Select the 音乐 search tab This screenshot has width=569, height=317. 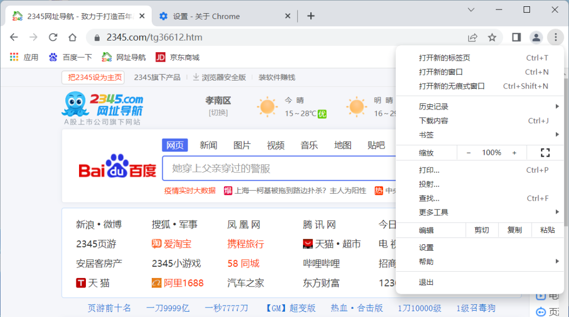coord(309,145)
